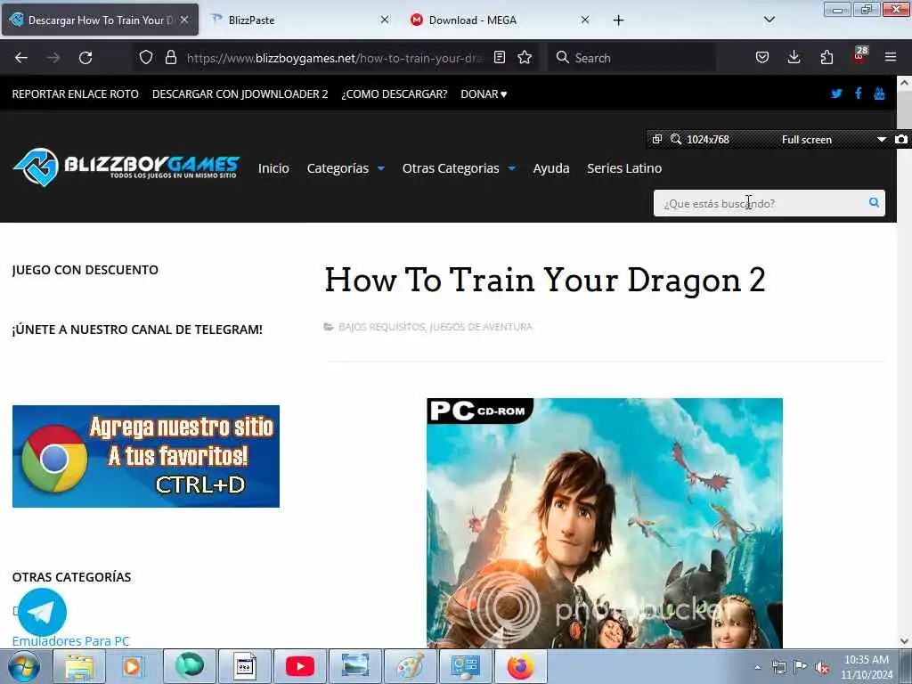Expand the Otras Categorias dropdown arrow

coord(512,168)
